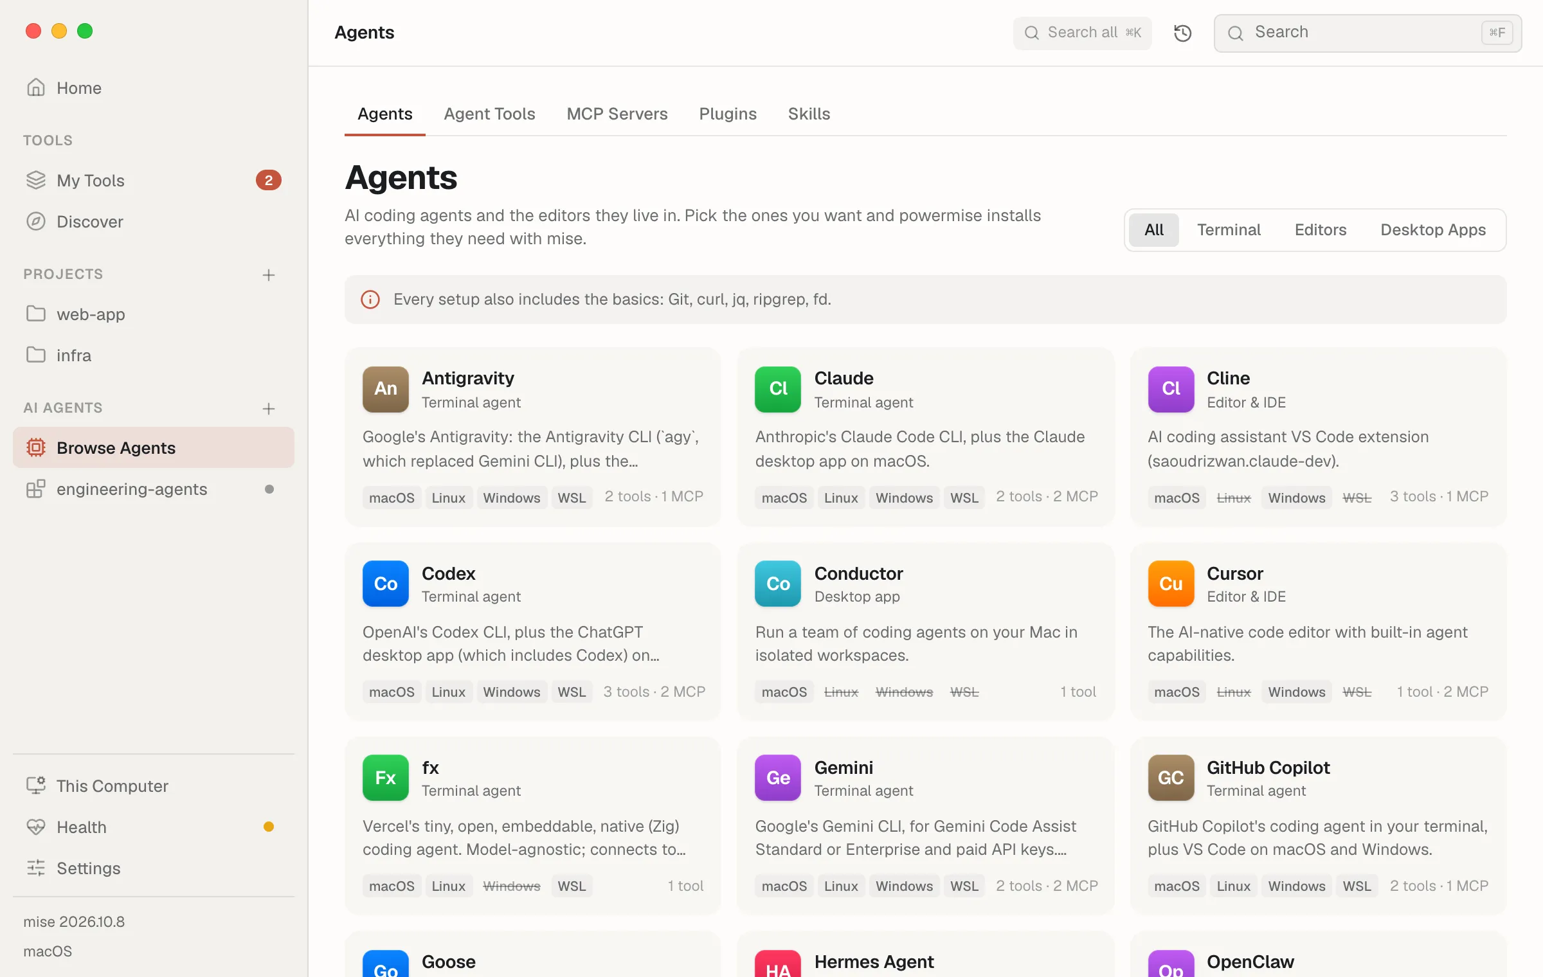Image resolution: width=1543 pixels, height=977 pixels.
Task: Click the Health heart icon
Action: click(x=36, y=827)
